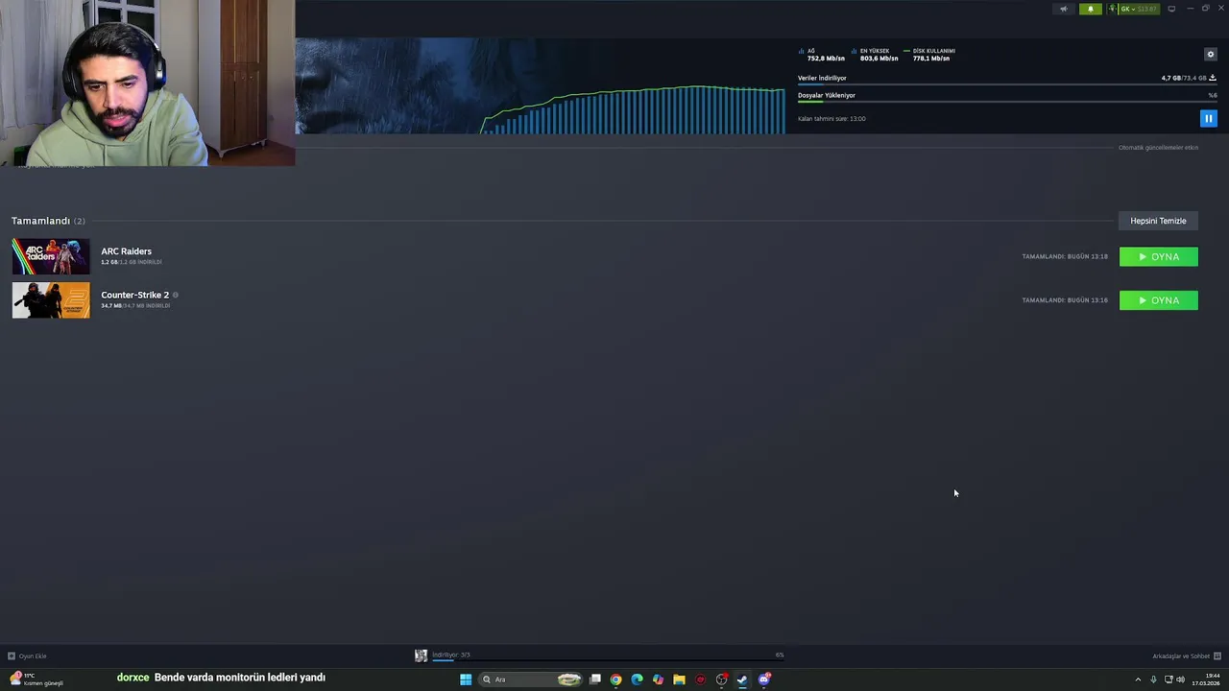Screen dimensions: 1229x691
Task: Switch to Big Picture mode icon
Action: coord(1171,9)
